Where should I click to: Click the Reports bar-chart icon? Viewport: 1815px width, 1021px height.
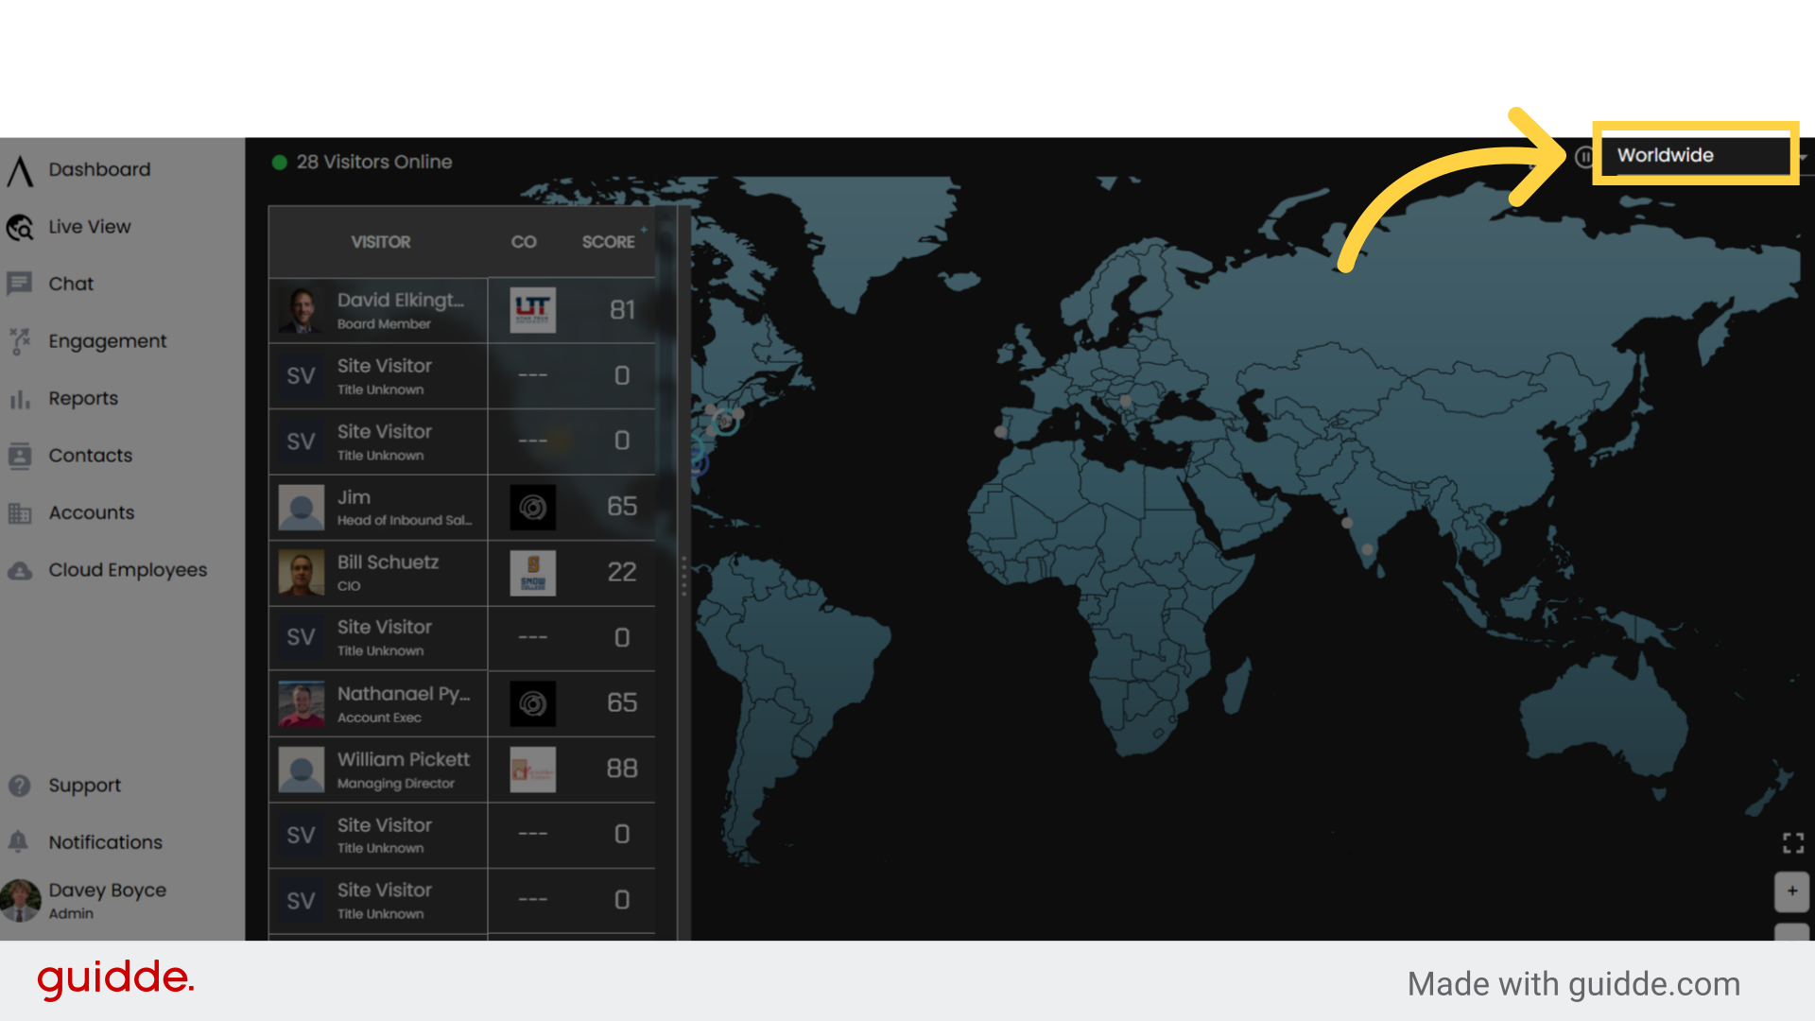pyautogui.click(x=20, y=399)
